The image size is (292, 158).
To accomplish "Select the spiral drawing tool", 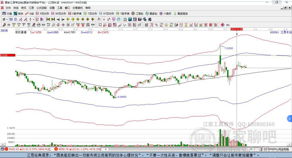I will (x=29, y=25).
